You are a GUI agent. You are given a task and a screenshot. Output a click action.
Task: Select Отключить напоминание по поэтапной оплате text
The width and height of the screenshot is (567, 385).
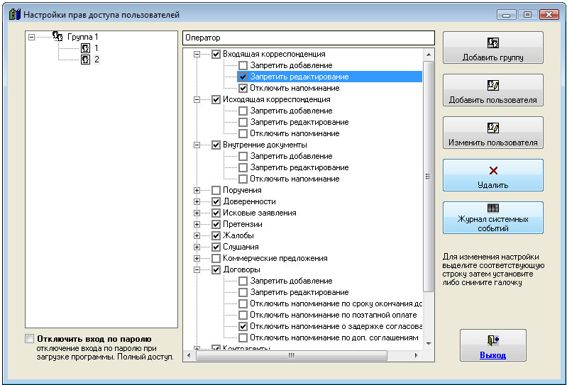click(x=334, y=315)
